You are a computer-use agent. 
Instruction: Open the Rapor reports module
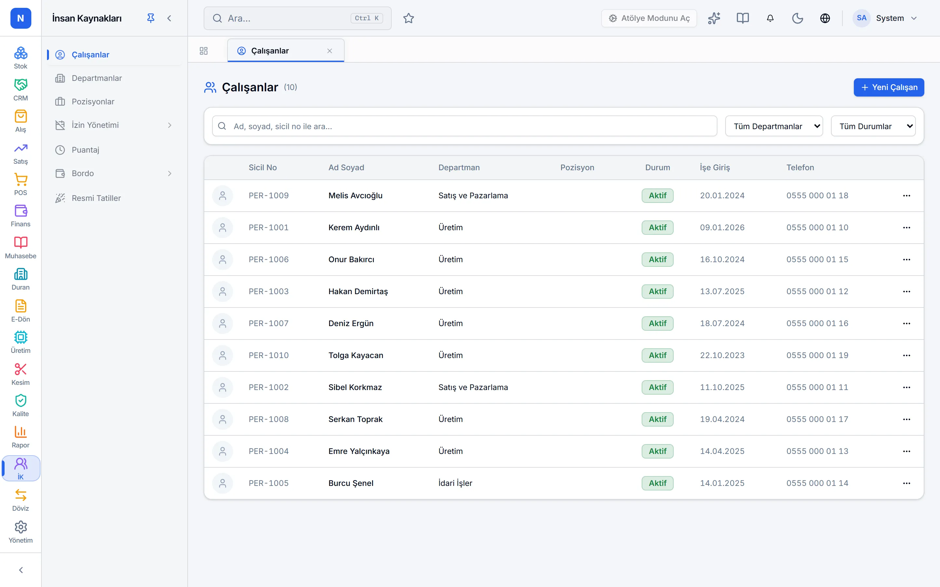pyautogui.click(x=21, y=438)
